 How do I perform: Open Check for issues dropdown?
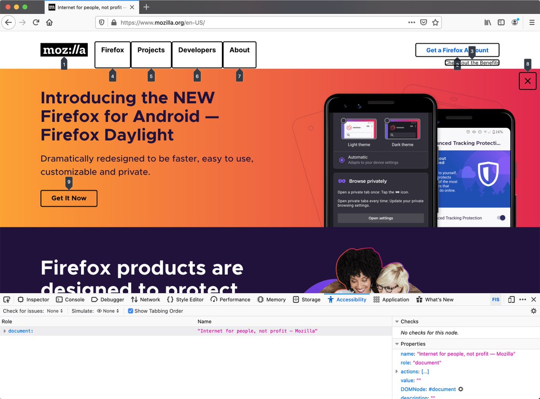pos(55,311)
